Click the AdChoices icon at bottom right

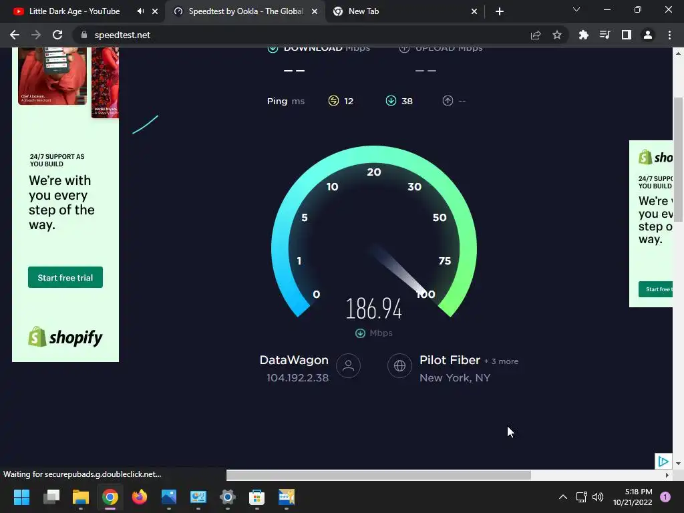[663, 461]
